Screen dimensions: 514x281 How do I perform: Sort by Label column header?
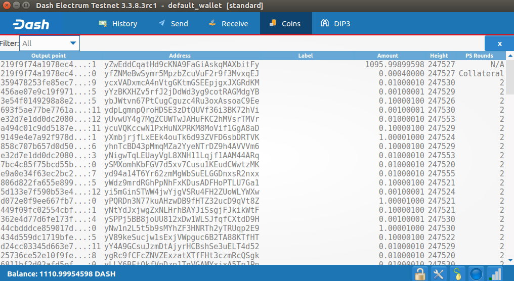[306, 56]
